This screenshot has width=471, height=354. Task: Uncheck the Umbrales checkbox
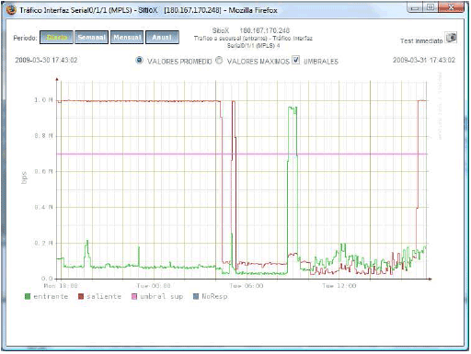coord(295,60)
